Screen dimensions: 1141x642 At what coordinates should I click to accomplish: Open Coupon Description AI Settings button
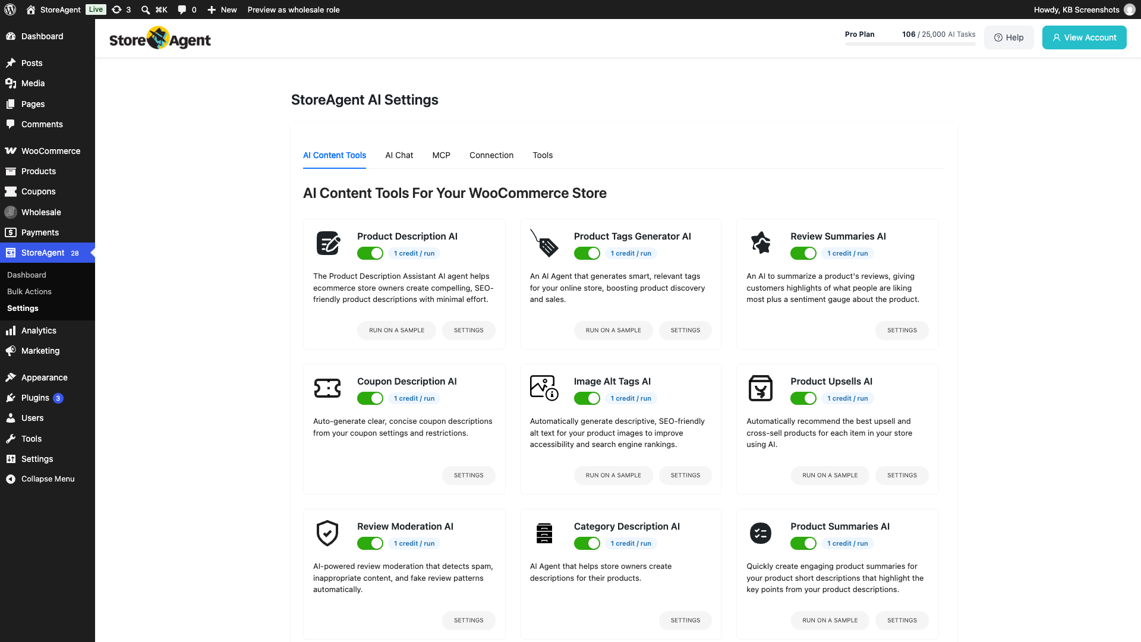point(468,476)
